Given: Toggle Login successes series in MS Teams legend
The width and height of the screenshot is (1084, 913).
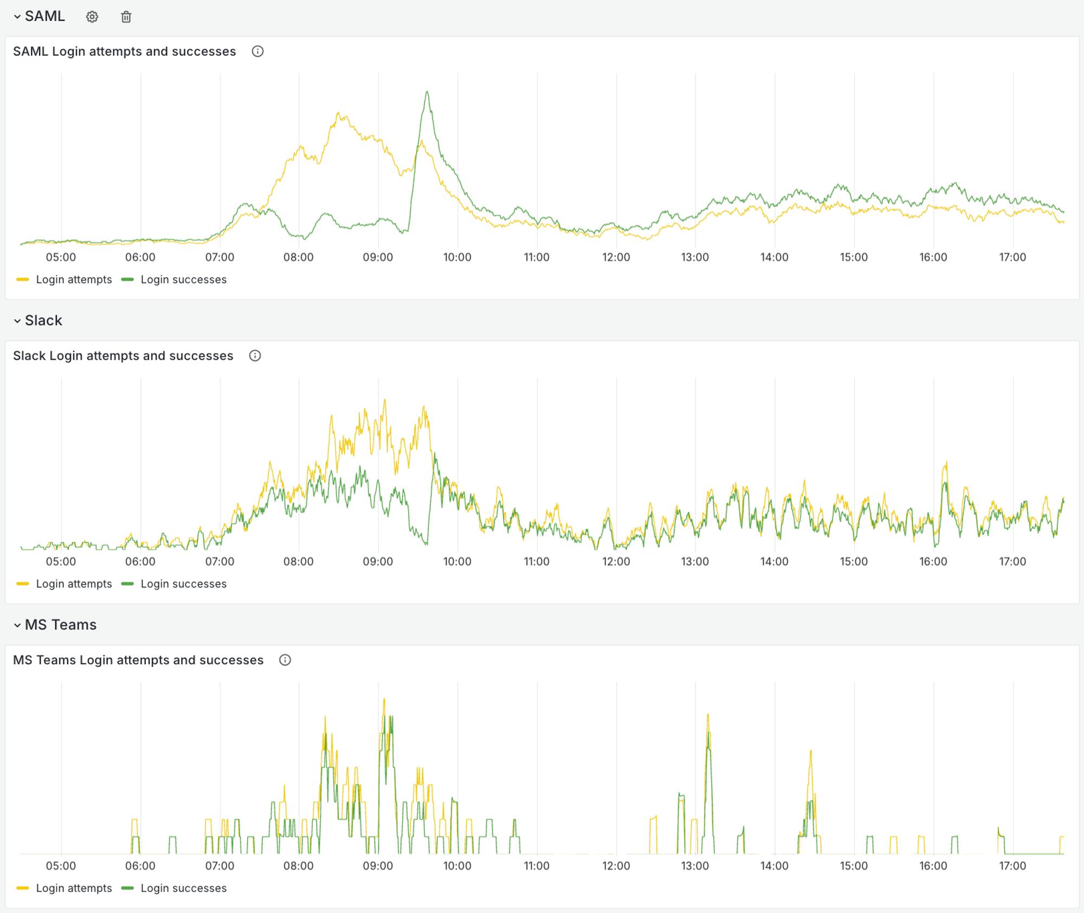Looking at the screenshot, I should pos(183,888).
